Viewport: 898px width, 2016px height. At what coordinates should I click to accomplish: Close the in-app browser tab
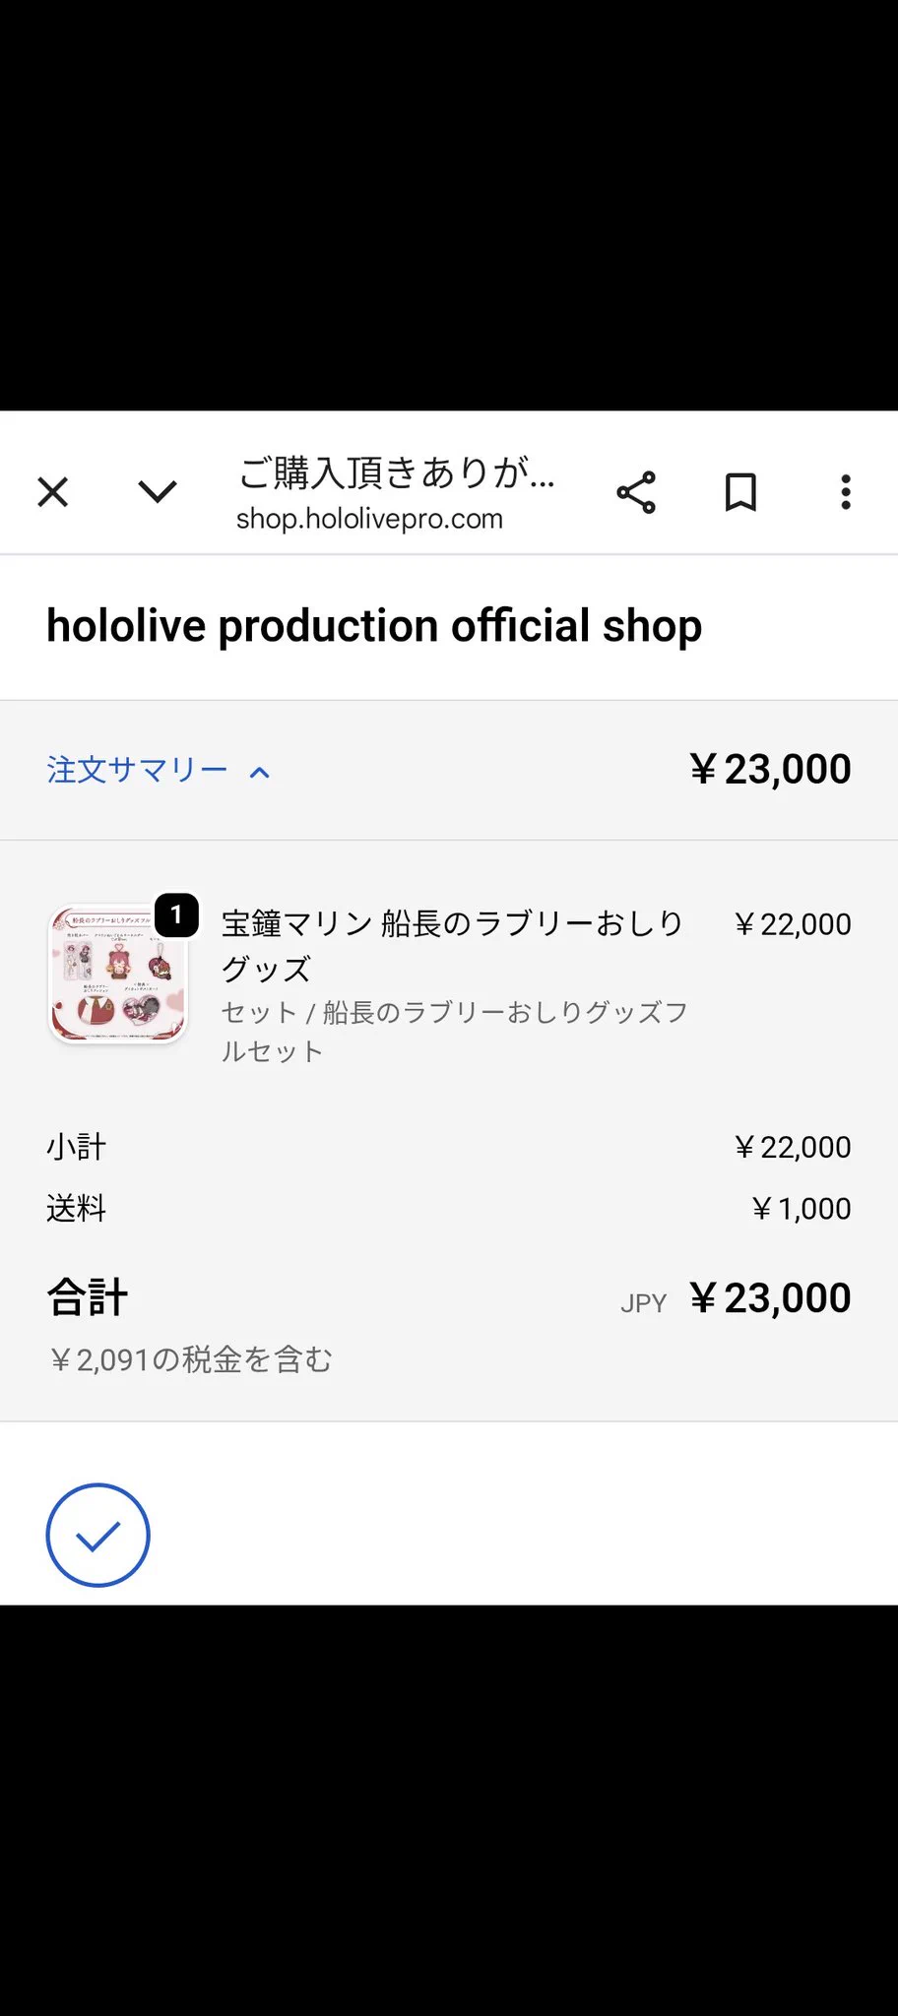(x=53, y=492)
